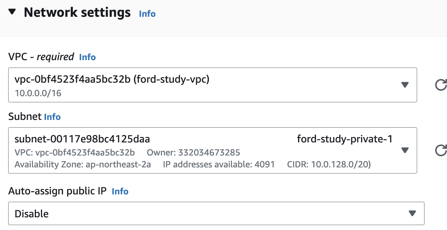The height and width of the screenshot is (230, 447).
Task: Open Info link next to VPC - required
Action: (x=88, y=57)
